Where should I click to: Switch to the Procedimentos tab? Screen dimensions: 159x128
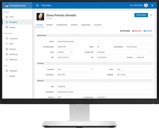tap(62, 25)
